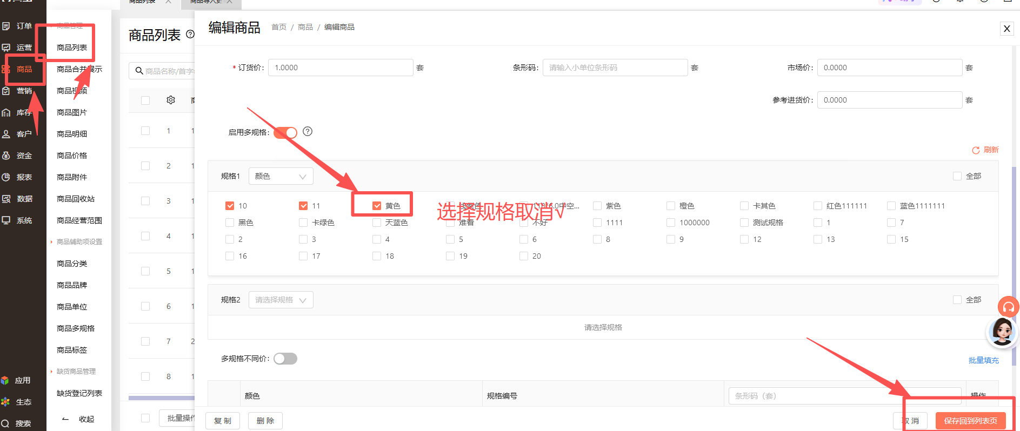Screen dimensions: 1020x431
Task: Click the column settings gear icon
Action: [x=171, y=100]
